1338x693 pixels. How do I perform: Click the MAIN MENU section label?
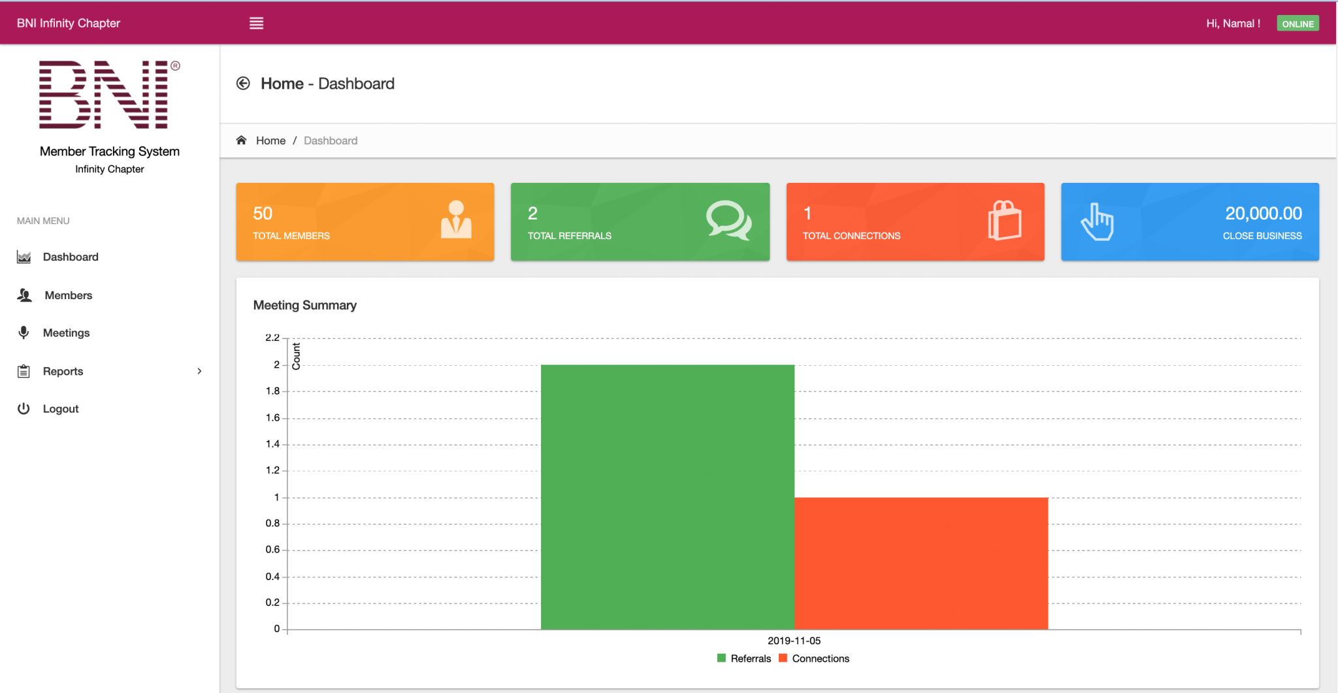pyautogui.click(x=43, y=221)
